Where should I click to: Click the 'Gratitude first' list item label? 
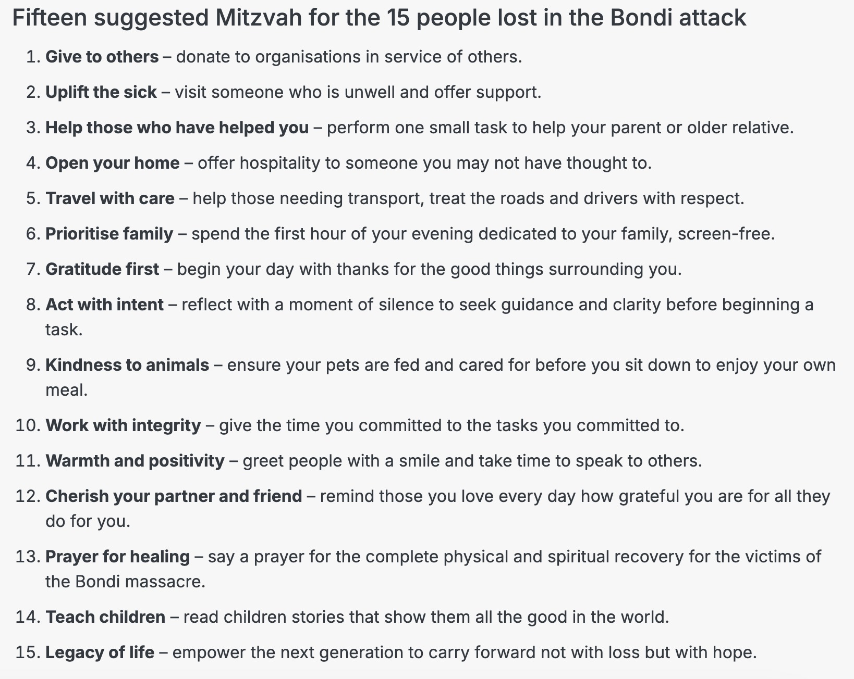pyautogui.click(x=102, y=269)
